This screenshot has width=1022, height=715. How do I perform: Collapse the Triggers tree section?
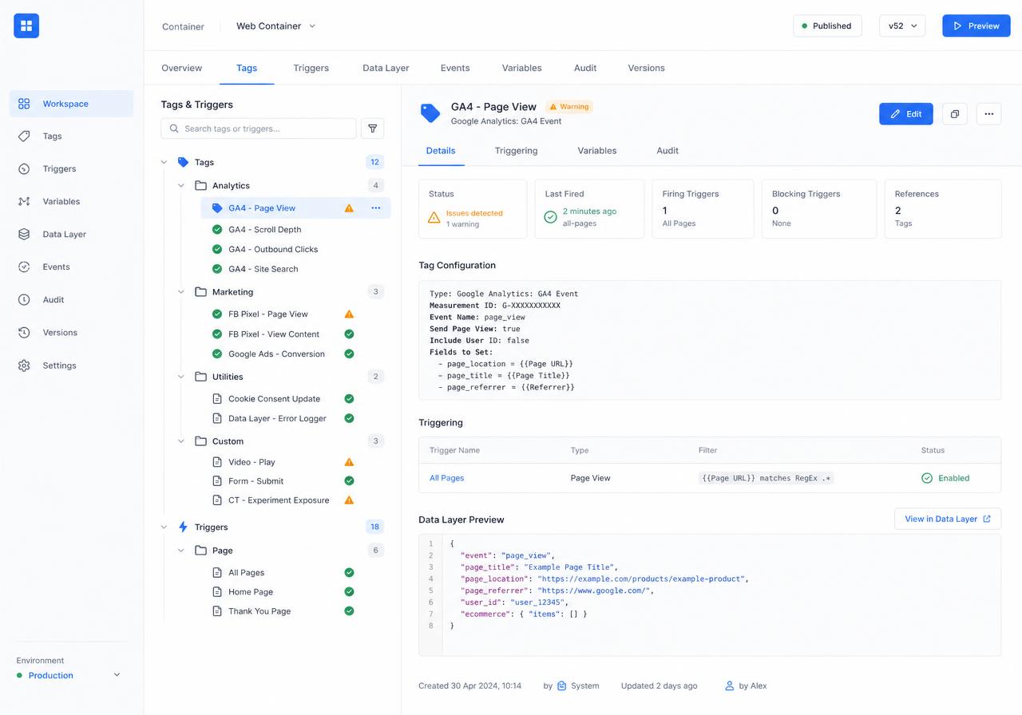pyautogui.click(x=164, y=527)
